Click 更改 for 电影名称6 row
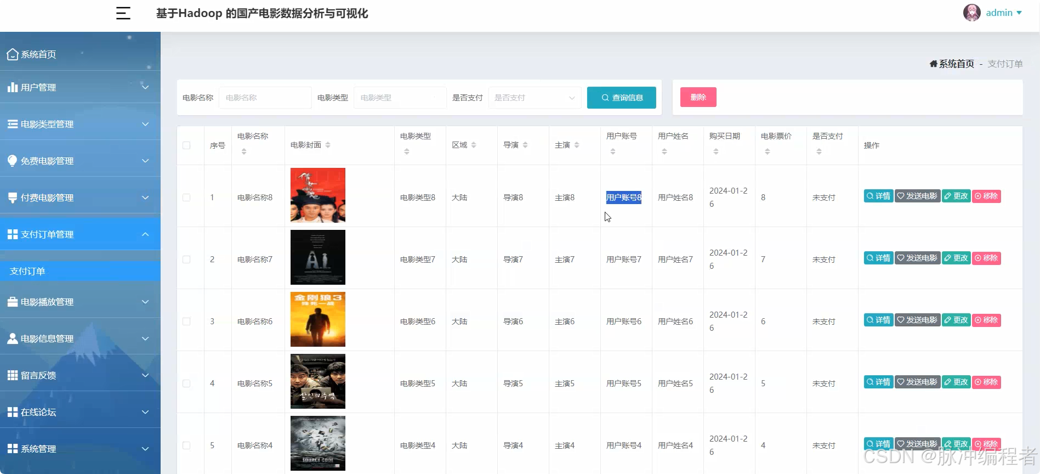1040x474 pixels. pyautogui.click(x=956, y=320)
